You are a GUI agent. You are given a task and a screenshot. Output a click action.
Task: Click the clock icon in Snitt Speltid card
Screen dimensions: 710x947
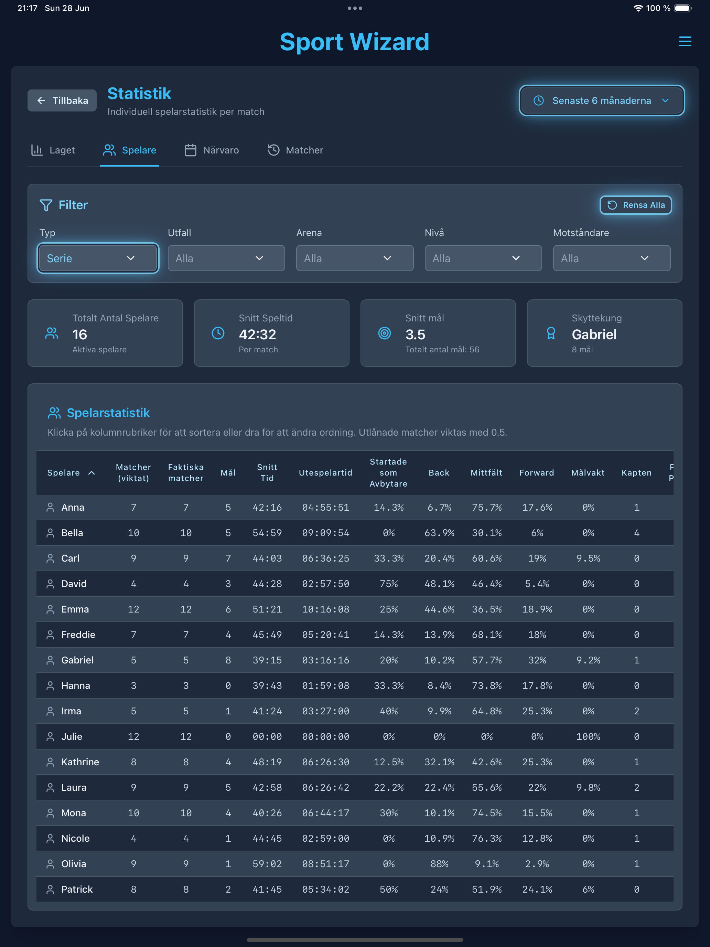[218, 333]
